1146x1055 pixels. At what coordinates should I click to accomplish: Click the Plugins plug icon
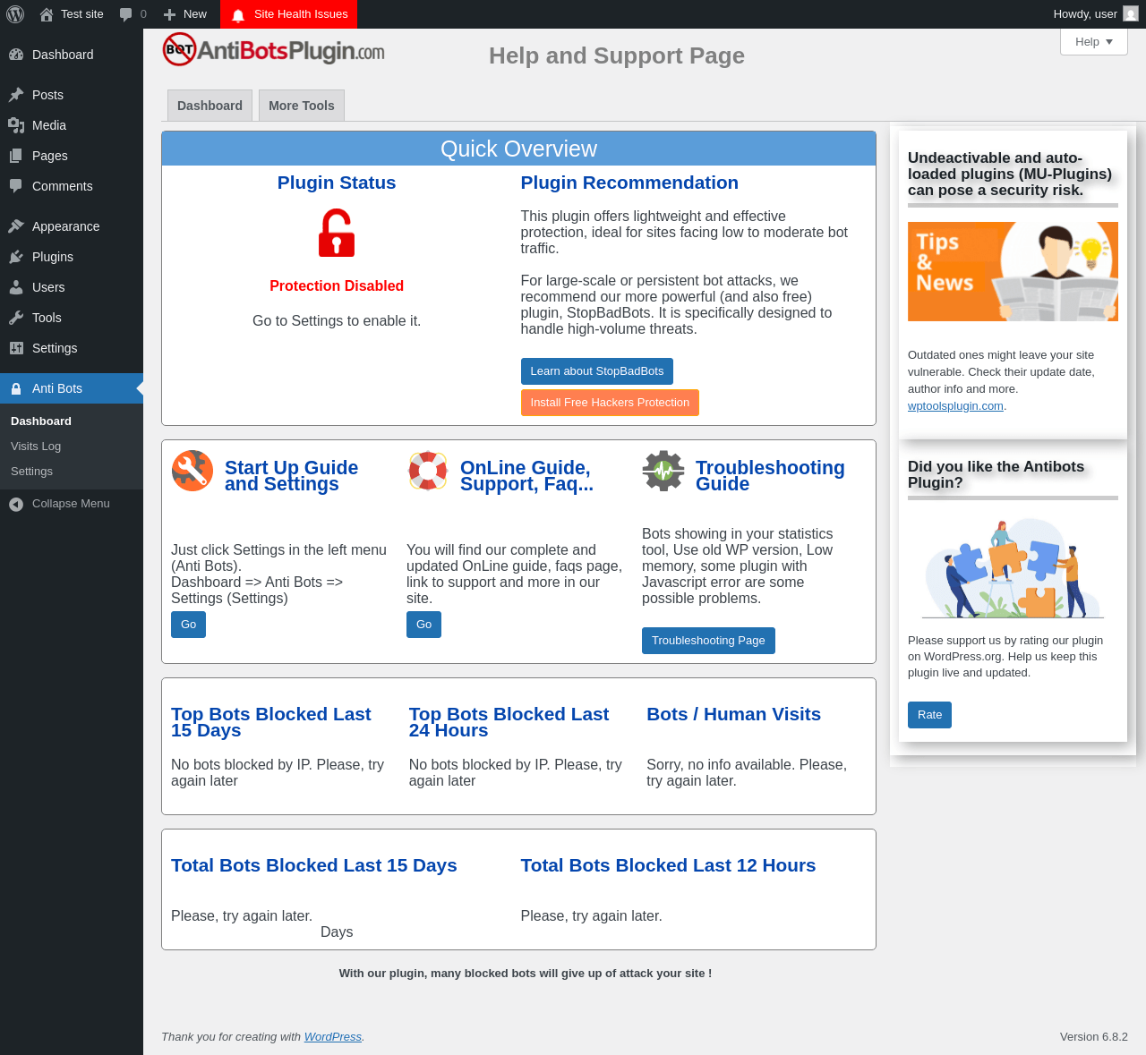click(16, 257)
